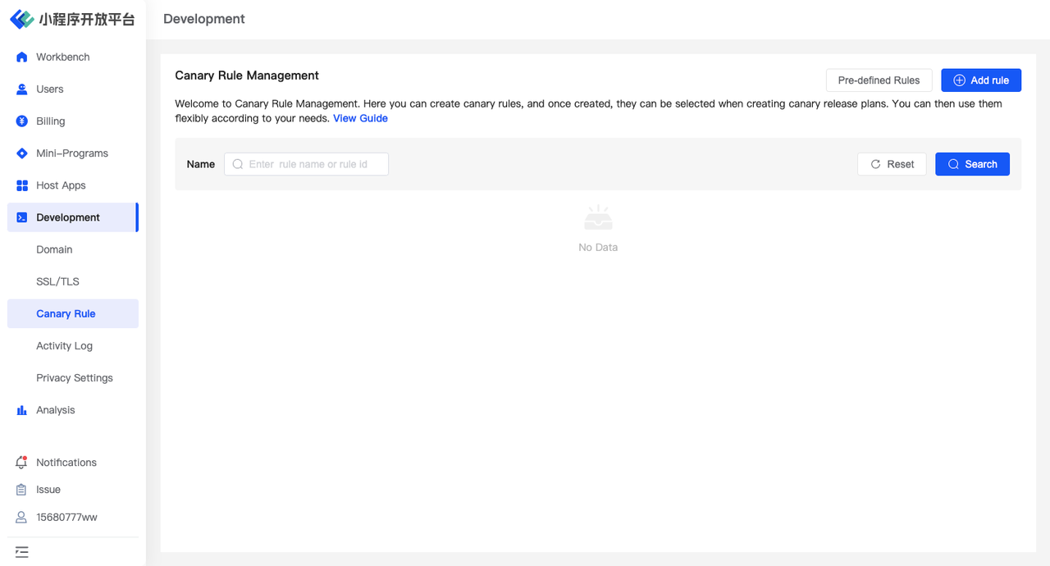This screenshot has height=566, width=1050.
Task: Open the 15680777ww account menu
Action: [x=66, y=518]
